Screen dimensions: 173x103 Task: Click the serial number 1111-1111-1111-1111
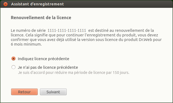click(x=67, y=30)
